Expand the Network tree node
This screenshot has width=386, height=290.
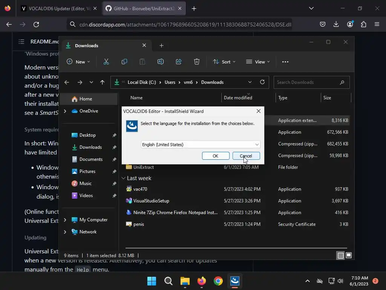click(65, 232)
